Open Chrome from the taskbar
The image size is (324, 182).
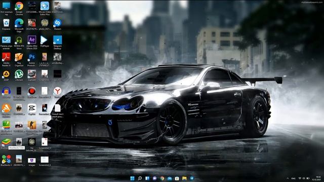[162, 178]
